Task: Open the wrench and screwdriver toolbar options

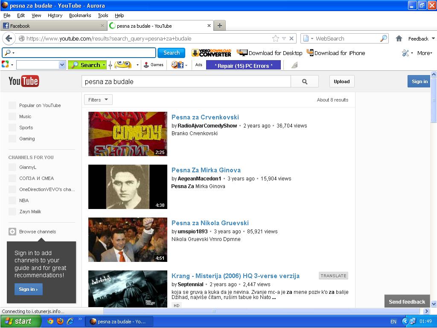Action: click(x=405, y=53)
